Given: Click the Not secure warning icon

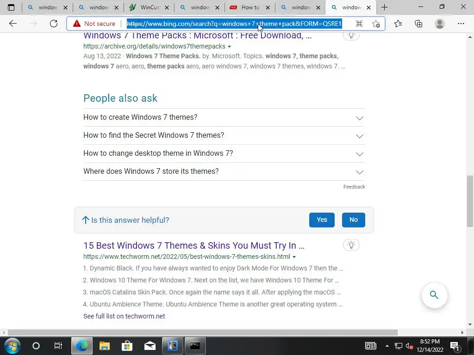Looking at the screenshot, I should (x=77, y=24).
